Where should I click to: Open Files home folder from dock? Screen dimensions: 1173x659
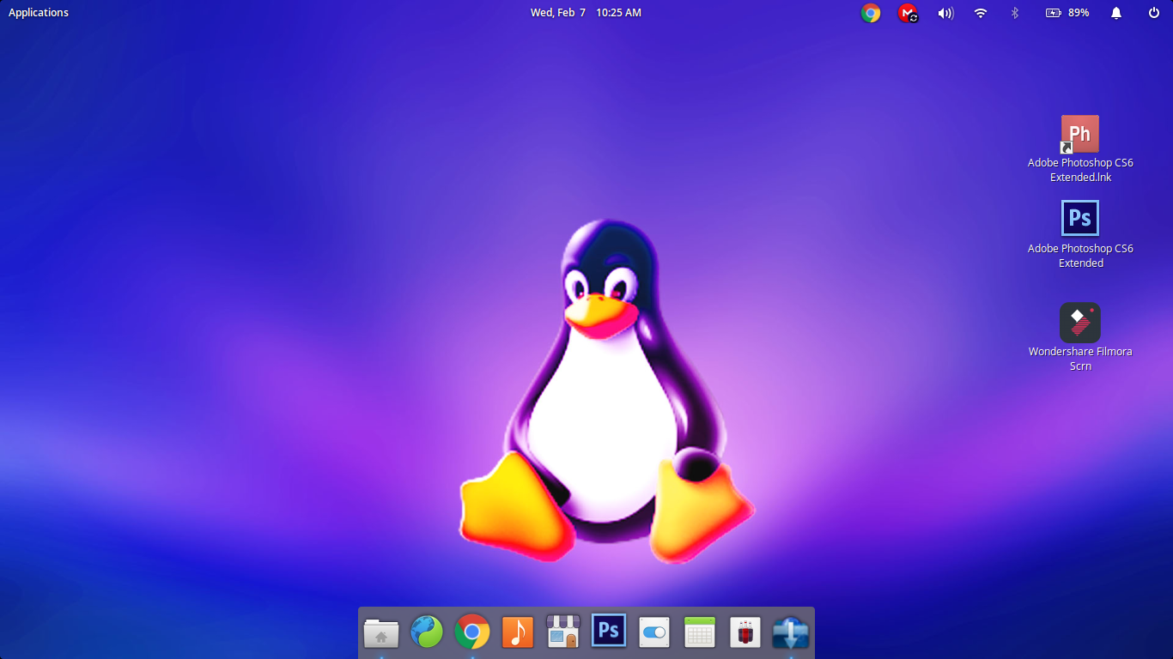pyautogui.click(x=381, y=632)
